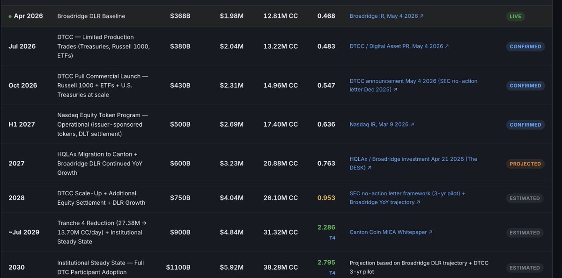Click DTCC Full Commercial Launch description
562x278 pixels.
click(103, 86)
